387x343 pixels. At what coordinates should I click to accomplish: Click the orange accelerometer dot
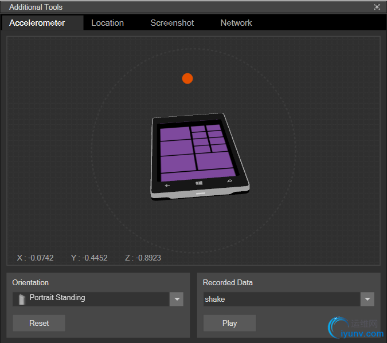(187, 78)
